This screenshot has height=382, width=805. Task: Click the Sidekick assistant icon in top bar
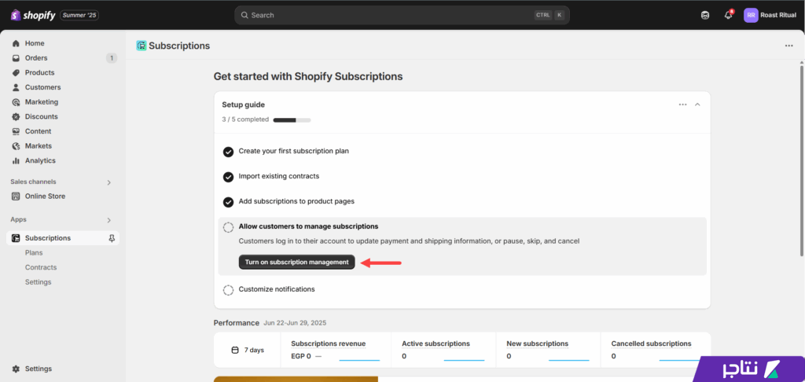pos(705,15)
